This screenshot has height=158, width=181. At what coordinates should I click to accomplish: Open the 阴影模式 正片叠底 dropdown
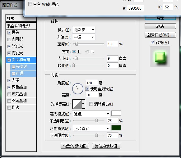coord(91,129)
